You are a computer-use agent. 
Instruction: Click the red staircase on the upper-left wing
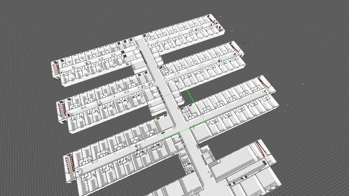[x=56, y=68]
